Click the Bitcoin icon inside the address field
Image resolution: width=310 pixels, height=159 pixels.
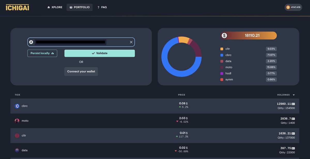pos(31,42)
